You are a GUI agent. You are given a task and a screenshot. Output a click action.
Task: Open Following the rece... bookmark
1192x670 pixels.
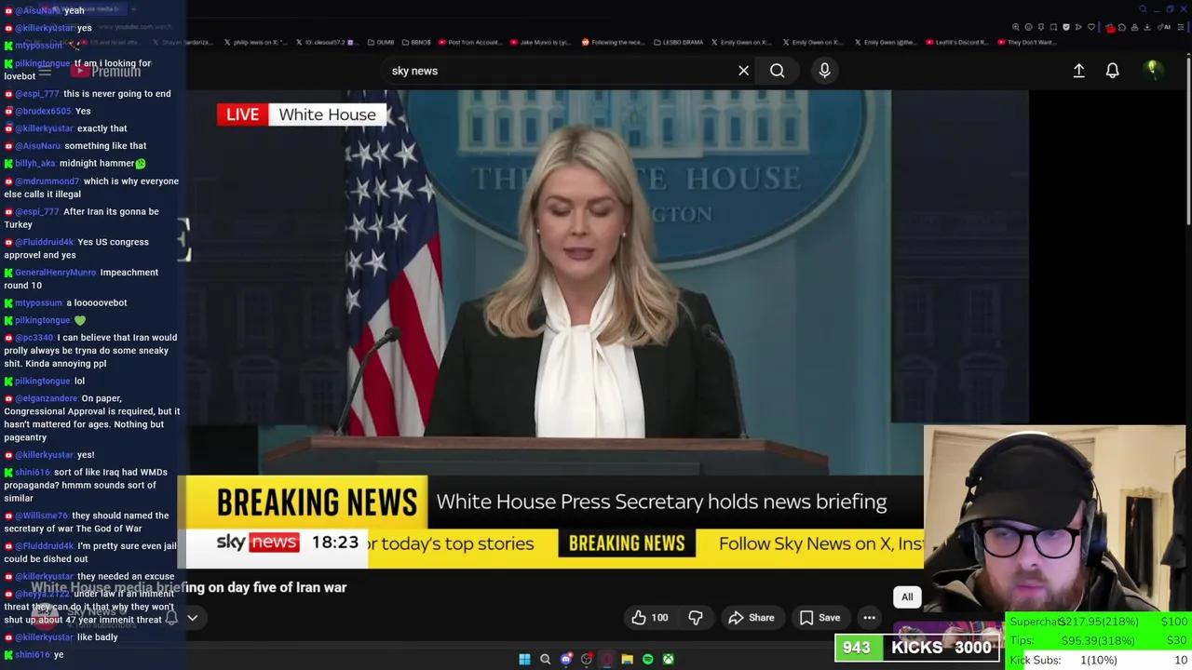click(614, 42)
